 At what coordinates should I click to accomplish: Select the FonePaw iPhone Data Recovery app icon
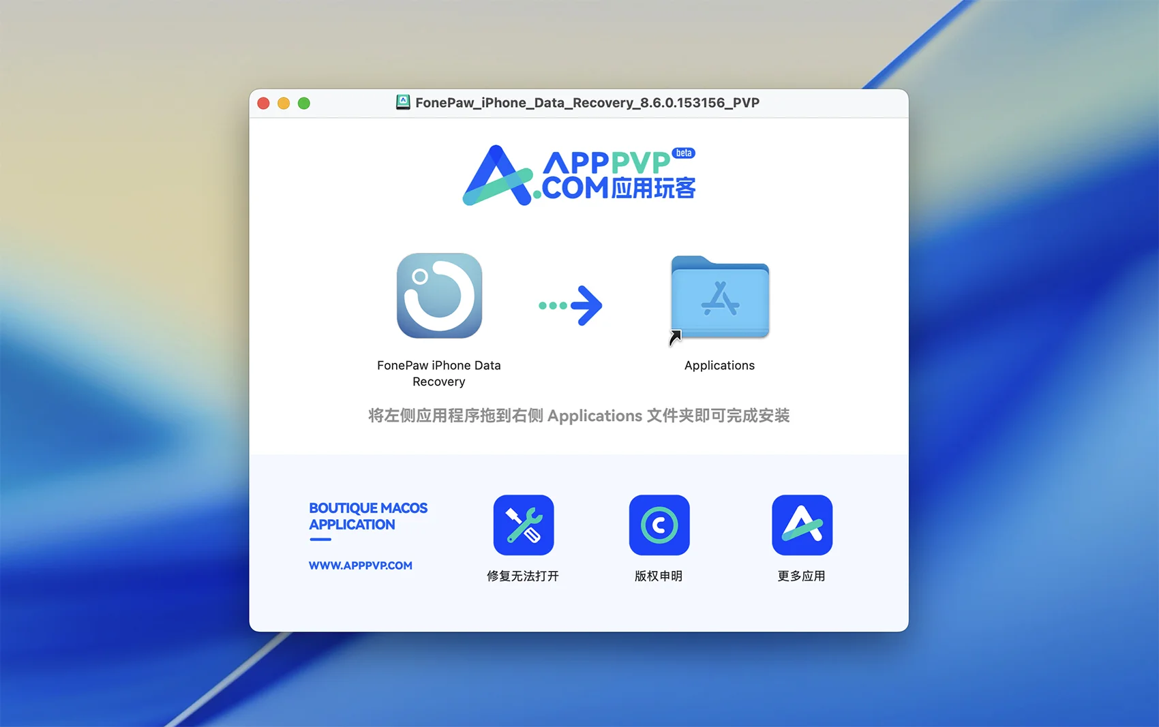coord(439,296)
